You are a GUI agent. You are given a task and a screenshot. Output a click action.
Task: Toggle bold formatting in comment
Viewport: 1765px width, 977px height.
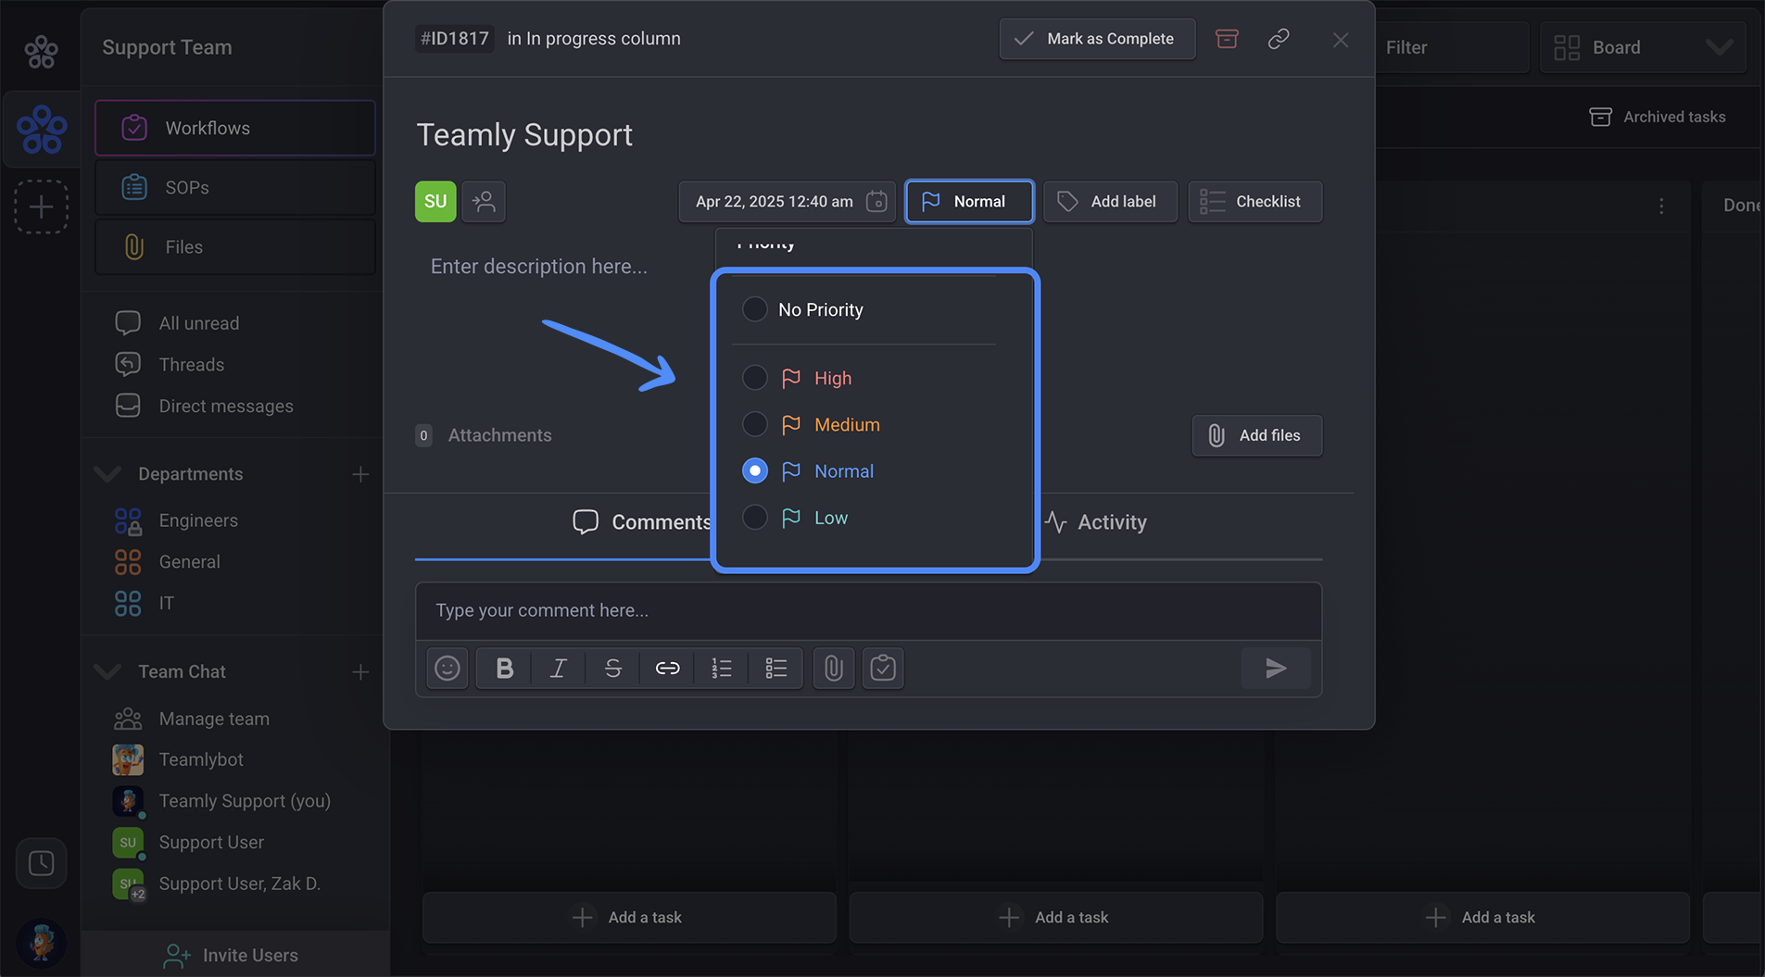[x=504, y=668]
